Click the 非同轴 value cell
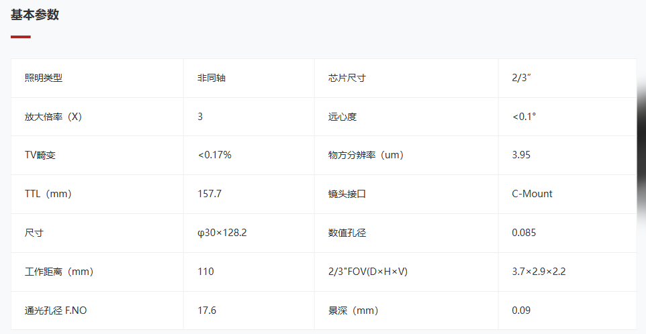Viewport: 646px width, 334px height. tap(249, 78)
